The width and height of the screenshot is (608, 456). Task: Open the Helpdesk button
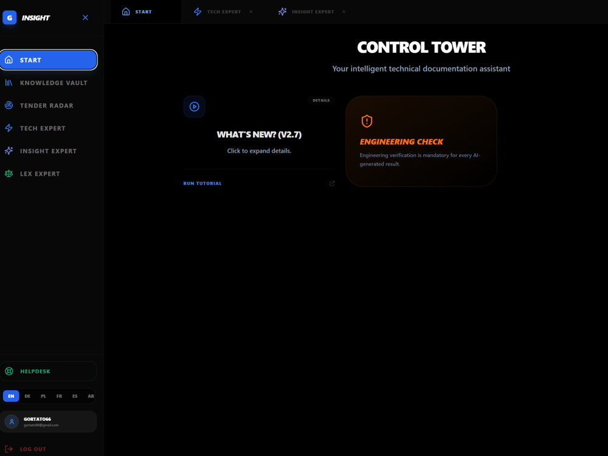(x=49, y=371)
